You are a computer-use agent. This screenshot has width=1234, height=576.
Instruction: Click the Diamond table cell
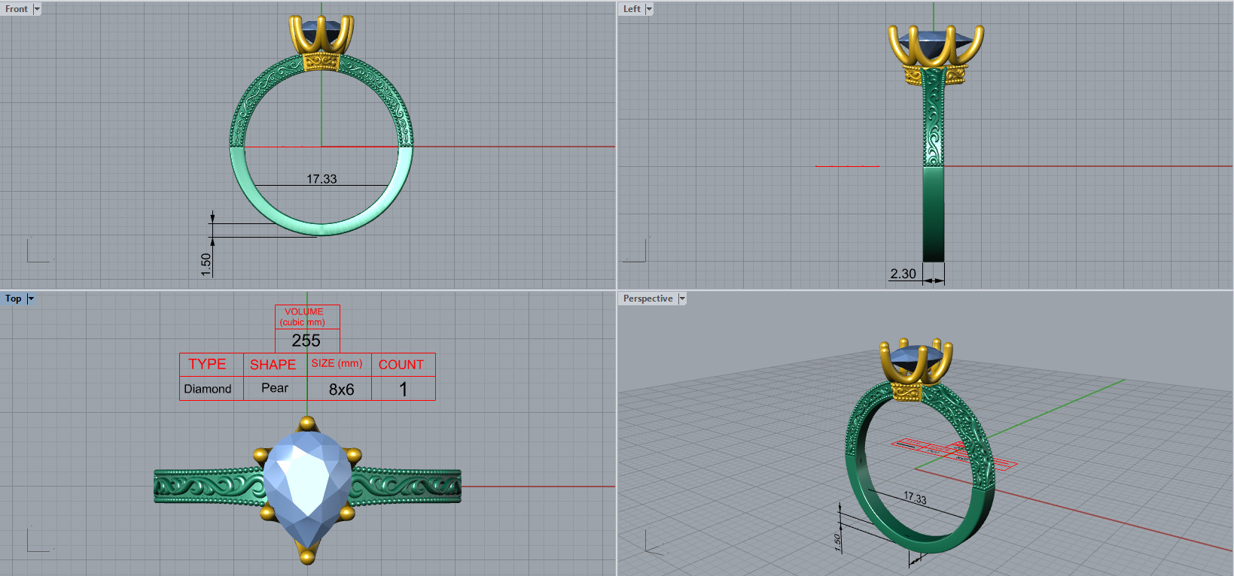pos(208,389)
